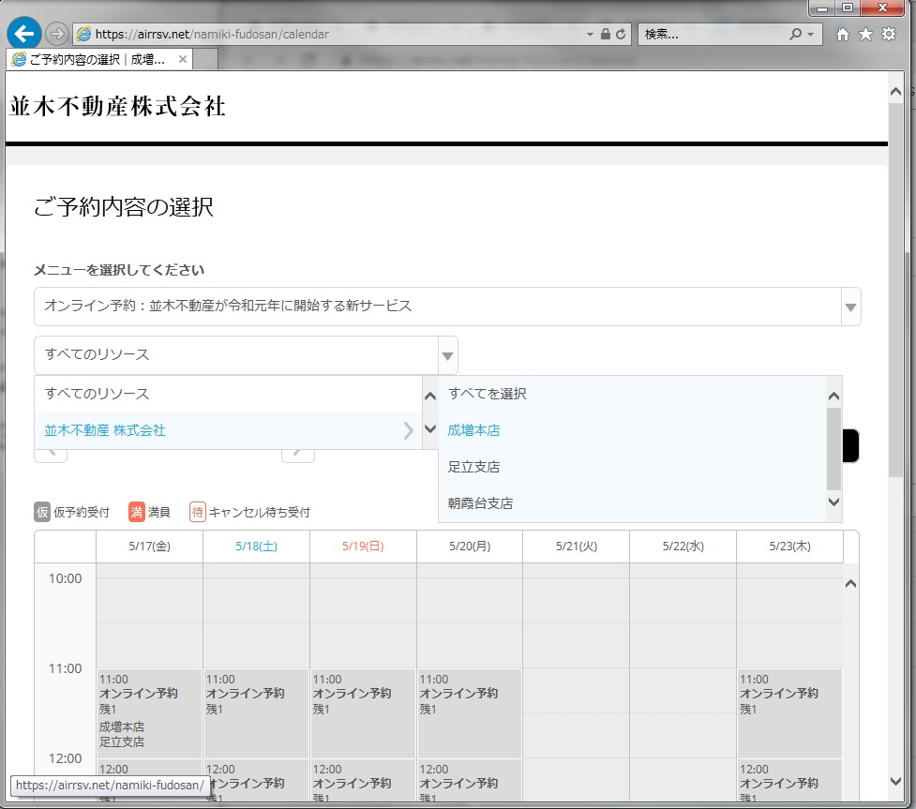This screenshot has height=809, width=916.
Task: Refresh the page with the reload icon
Action: (x=621, y=34)
